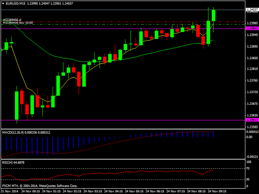
Task: Click the 24 Nov 02:15 time label
Action: [x=72, y=192]
